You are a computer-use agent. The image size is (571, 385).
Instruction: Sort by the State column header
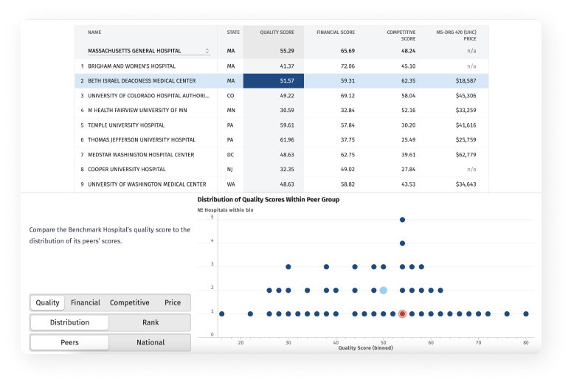pyautogui.click(x=233, y=32)
